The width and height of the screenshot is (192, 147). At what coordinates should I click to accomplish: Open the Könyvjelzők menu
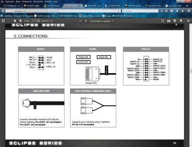click(x=38, y=2)
